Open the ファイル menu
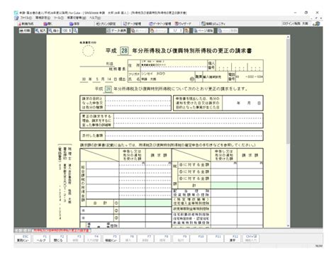Viewport: 336px width, 255px height. (26, 18)
